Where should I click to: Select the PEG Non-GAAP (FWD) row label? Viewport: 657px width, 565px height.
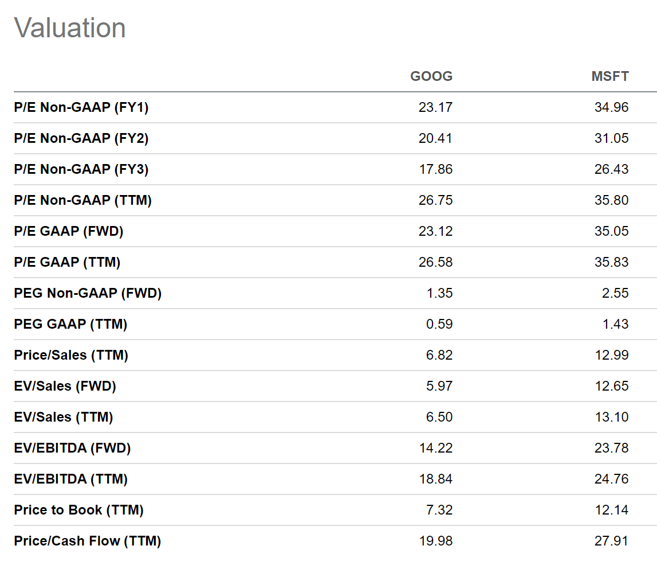[x=88, y=293]
